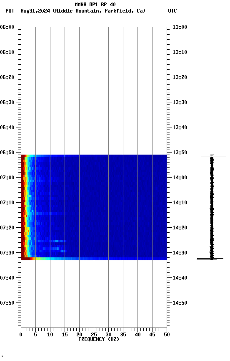Click the "35" frequency axis label
This screenshot has width=230, height=361.
[x=123, y=335]
